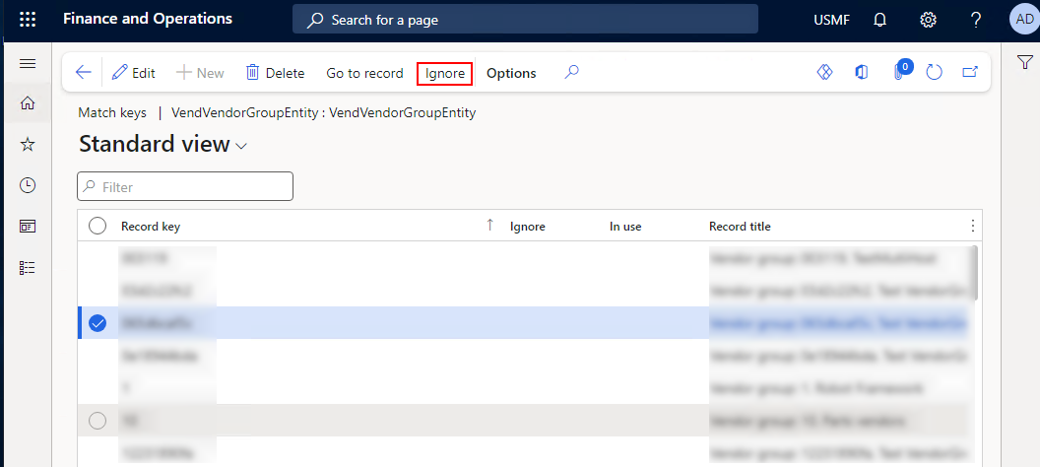
Task: Click the New button
Action: pos(200,73)
